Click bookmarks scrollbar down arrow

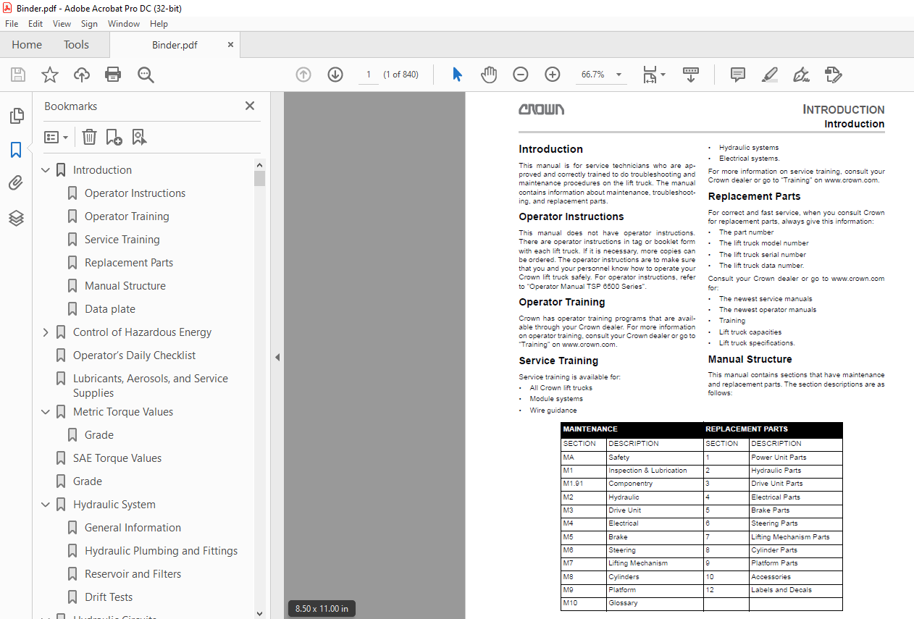click(260, 612)
